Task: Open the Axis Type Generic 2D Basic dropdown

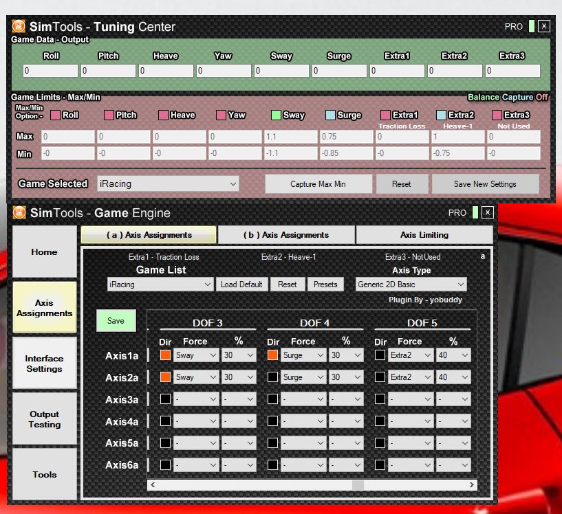Action: coord(411,284)
